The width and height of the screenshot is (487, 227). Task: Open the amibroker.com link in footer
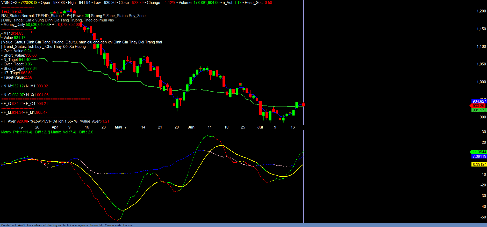pos(116,225)
